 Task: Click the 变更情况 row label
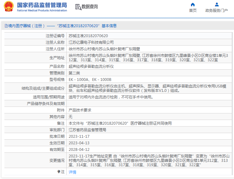[x=57, y=161]
